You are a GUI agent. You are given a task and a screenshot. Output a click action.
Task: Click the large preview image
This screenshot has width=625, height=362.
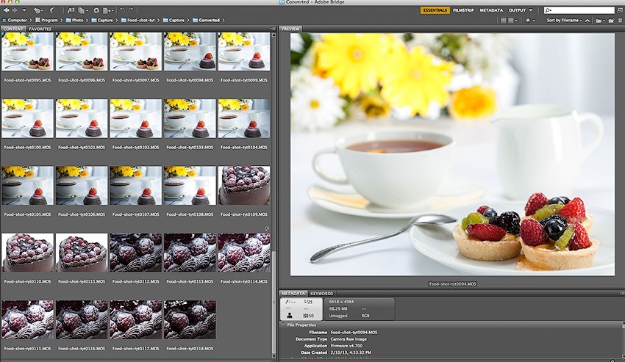452,154
